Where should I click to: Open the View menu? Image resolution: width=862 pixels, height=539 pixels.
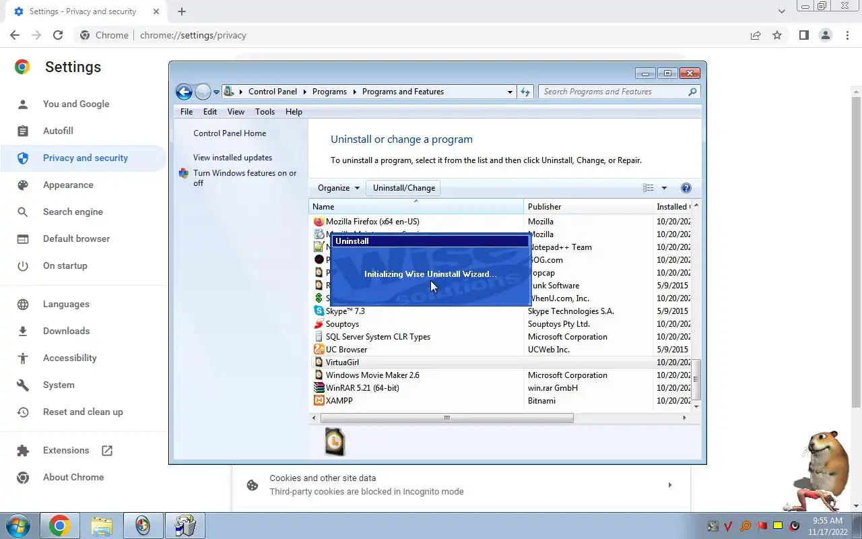pos(236,112)
